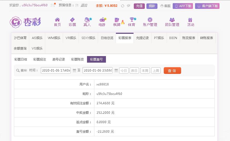Image resolution: width=230 pixels, height=141 pixels.
Task: Click the end time input field
Action: tap(98, 70)
